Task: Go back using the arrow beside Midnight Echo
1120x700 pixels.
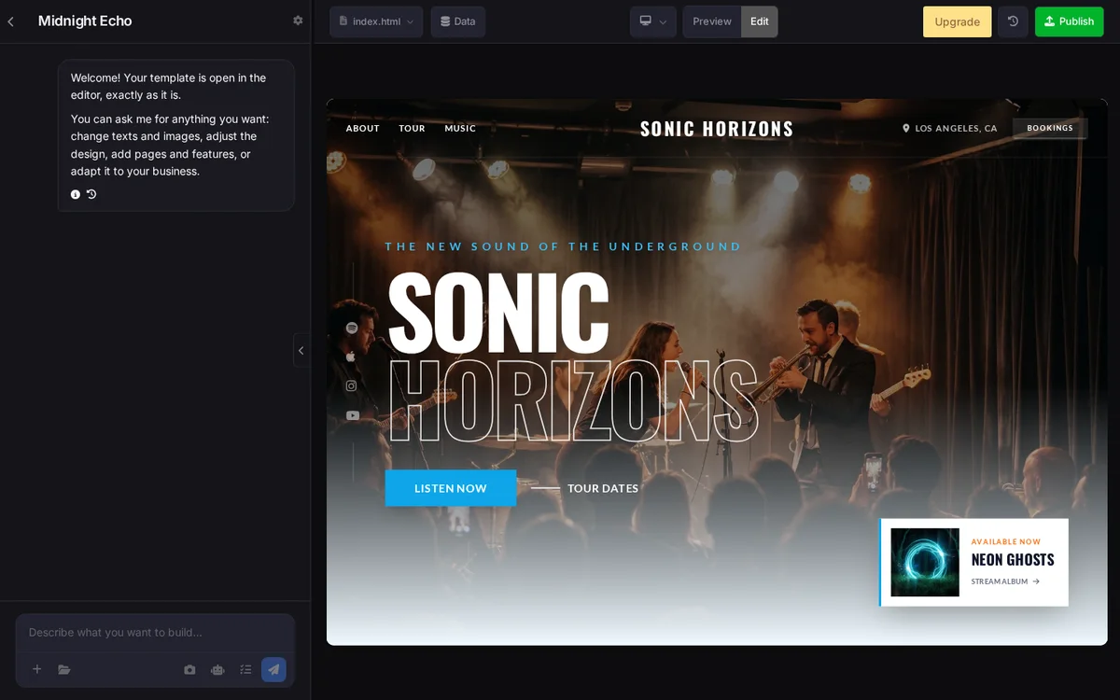Action: pyautogui.click(x=11, y=21)
